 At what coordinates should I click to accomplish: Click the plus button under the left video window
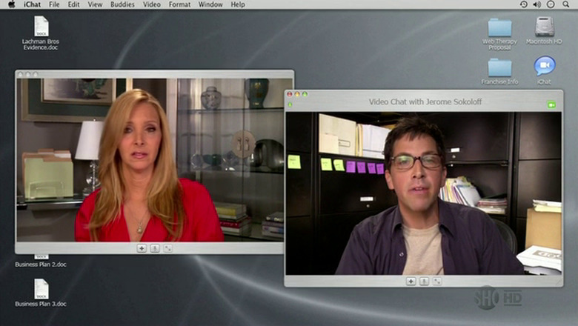point(142,248)
